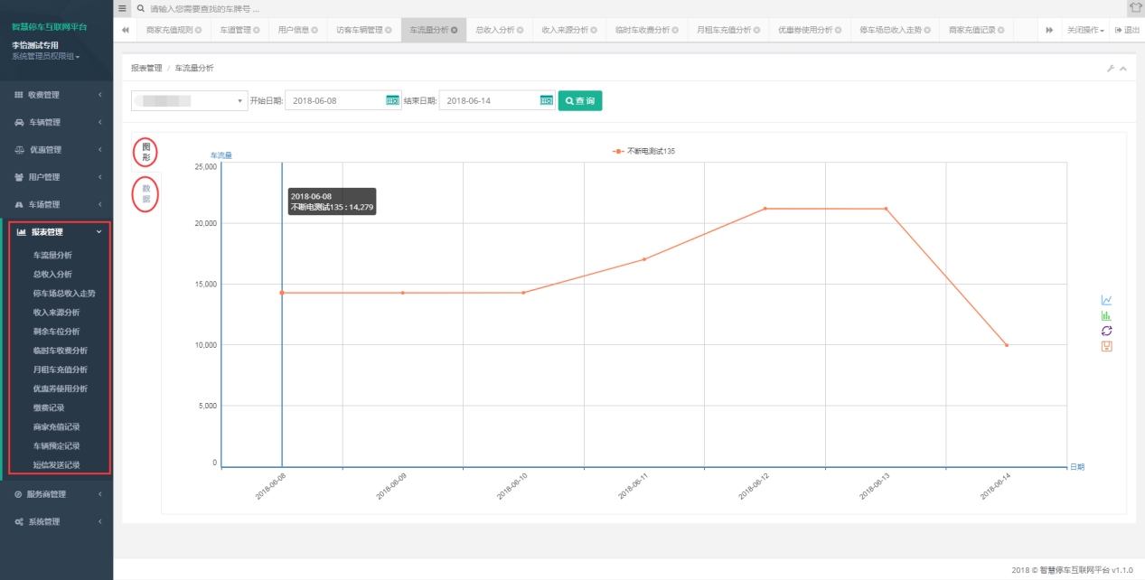Open the end date calendar picker icon
The height and width of the screenshot is (580, 1145).
coord(547,100)
